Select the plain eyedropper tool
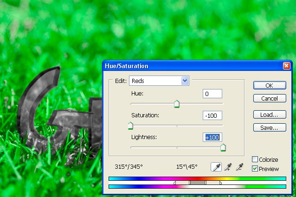Image resolution: width=296 pixels, height=197 pixels. click(216, 167)
